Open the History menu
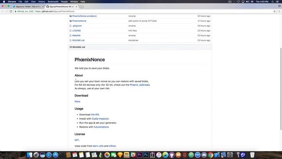Viewport: 282px width, 159px height. pos(41,2)
